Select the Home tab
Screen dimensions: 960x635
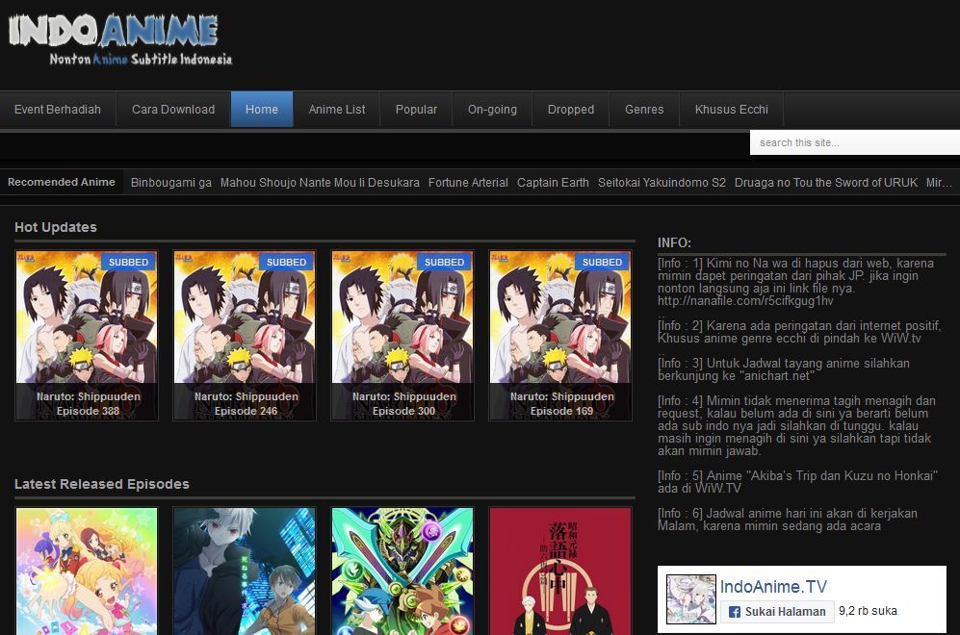click(262, 110)
